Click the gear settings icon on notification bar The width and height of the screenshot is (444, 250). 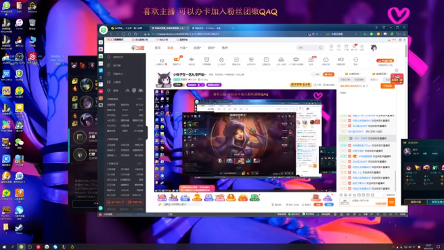click(x=400, y=40)
